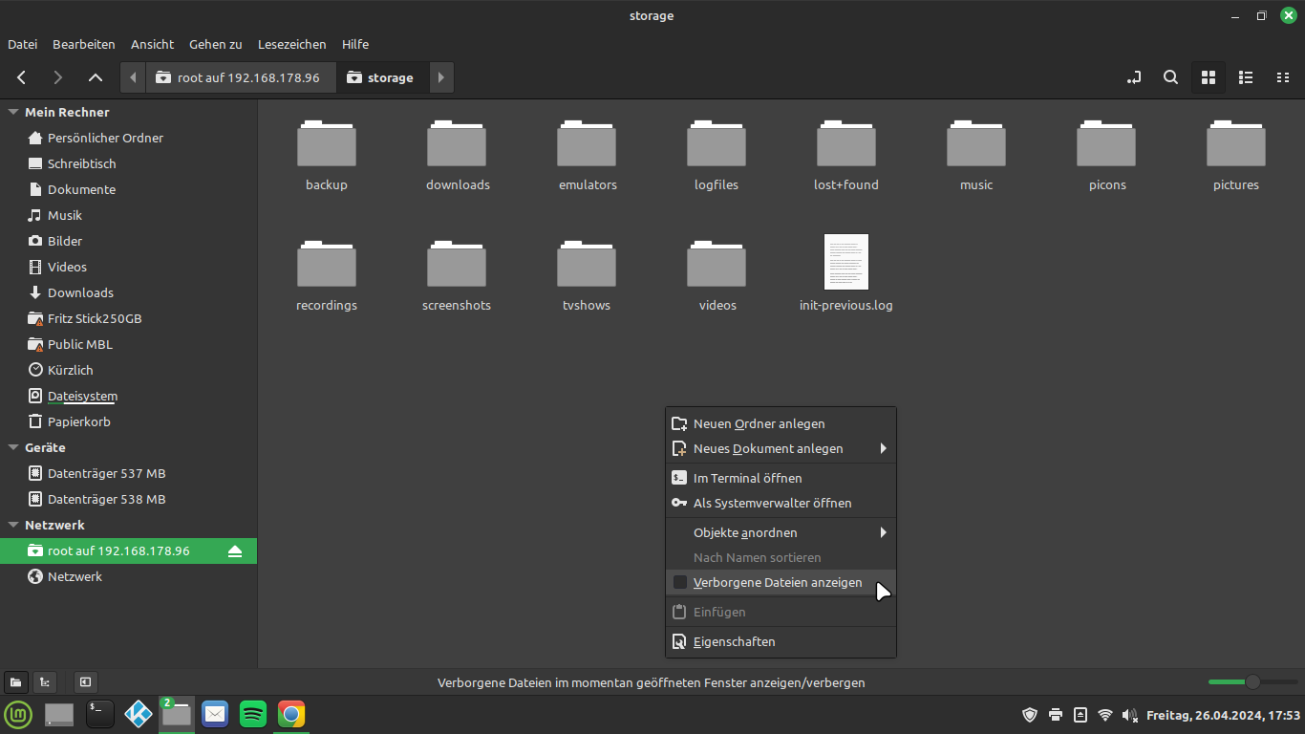The height and width of the screenshot is (734, 1305).
Task: Collapse the Netzwerk sidebar section
Action: coord(13,525)
